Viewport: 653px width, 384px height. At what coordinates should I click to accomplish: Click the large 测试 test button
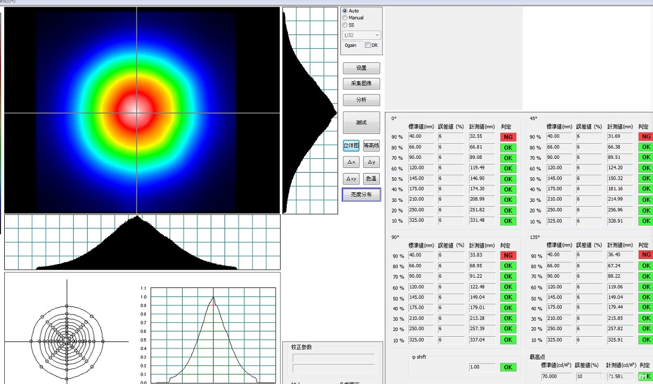point(362,123)
